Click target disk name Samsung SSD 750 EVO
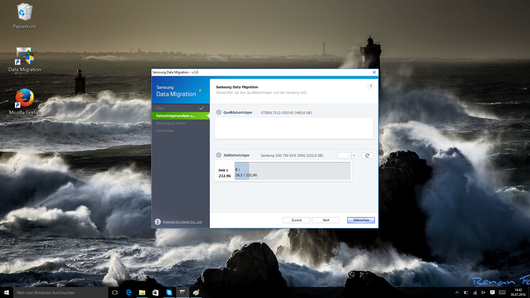Screen dimensions: 530x298 (292, 156)
